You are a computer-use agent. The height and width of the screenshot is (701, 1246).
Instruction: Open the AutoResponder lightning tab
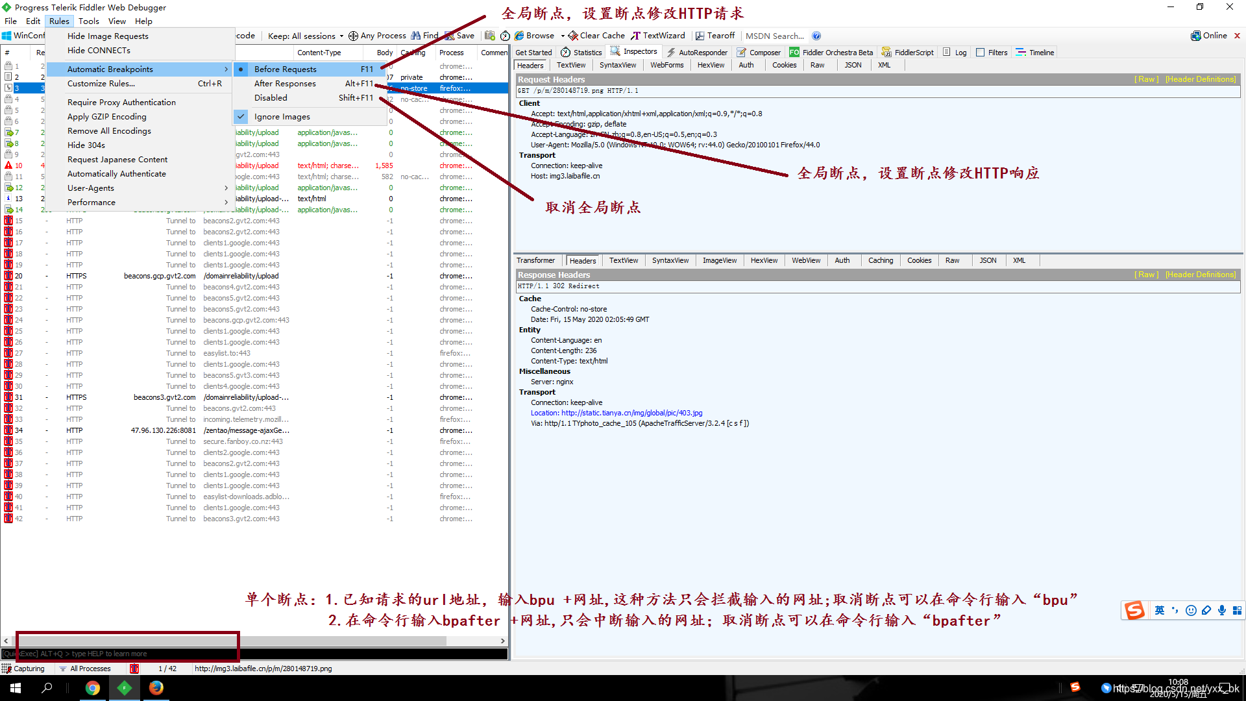[x=697, y=53]
